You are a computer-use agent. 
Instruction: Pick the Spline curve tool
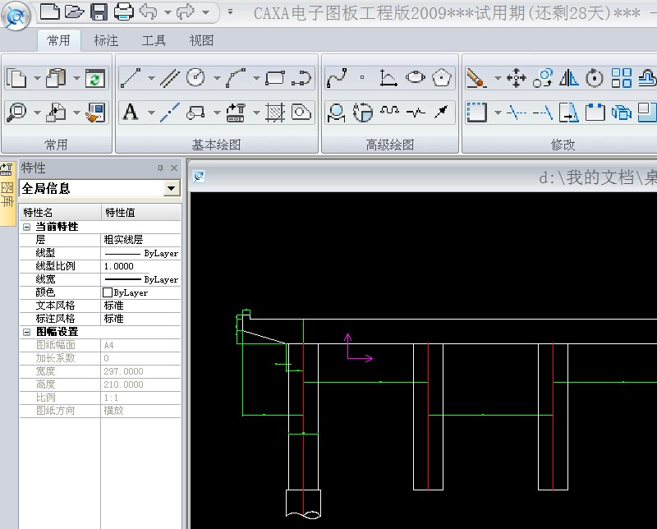click(336, 78)
